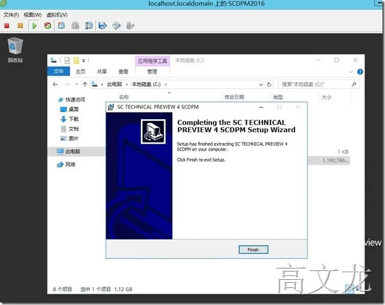Expand the Explorer ribbon chevron

[352, 72]
